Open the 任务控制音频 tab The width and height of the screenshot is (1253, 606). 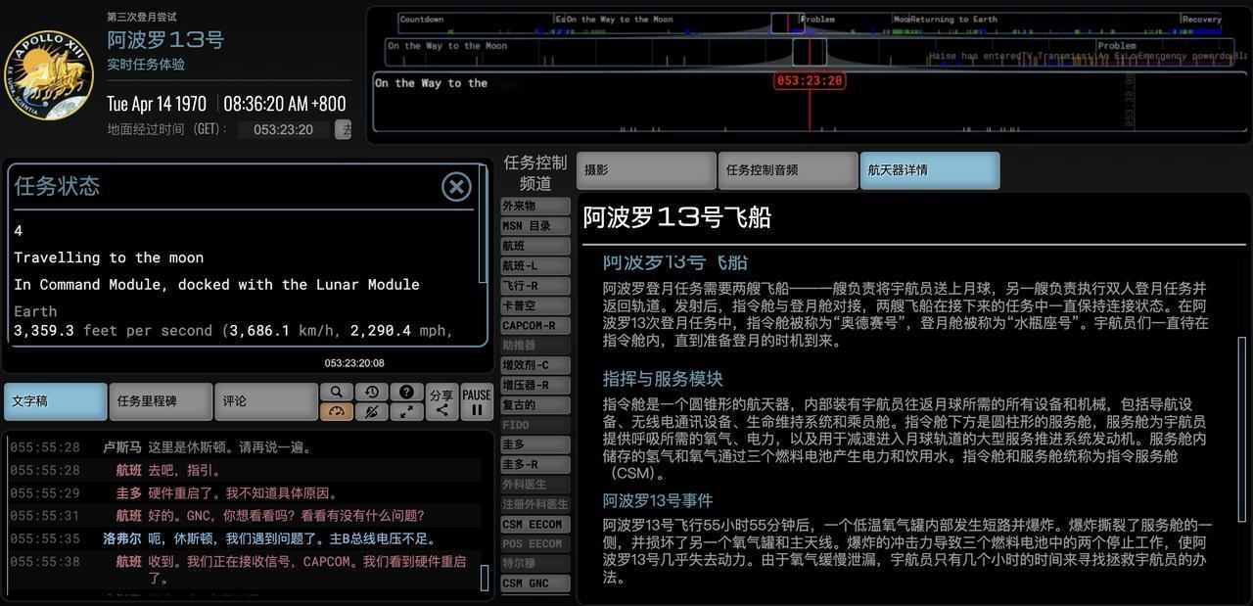coord(788,170)
